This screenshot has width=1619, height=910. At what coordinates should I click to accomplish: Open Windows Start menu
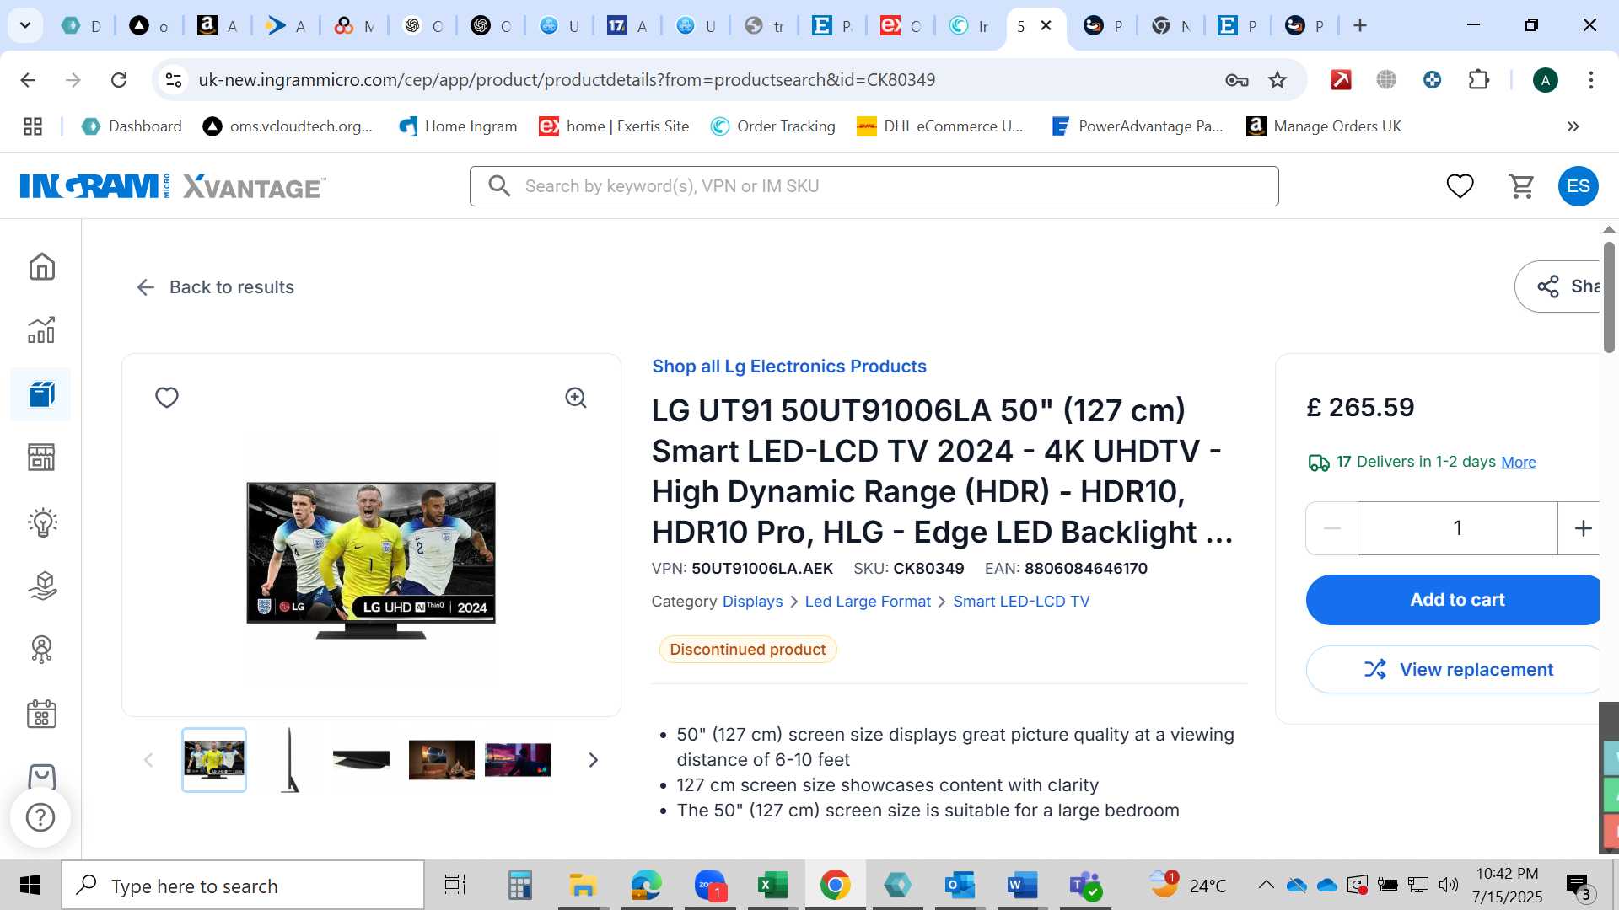[30, 886]
